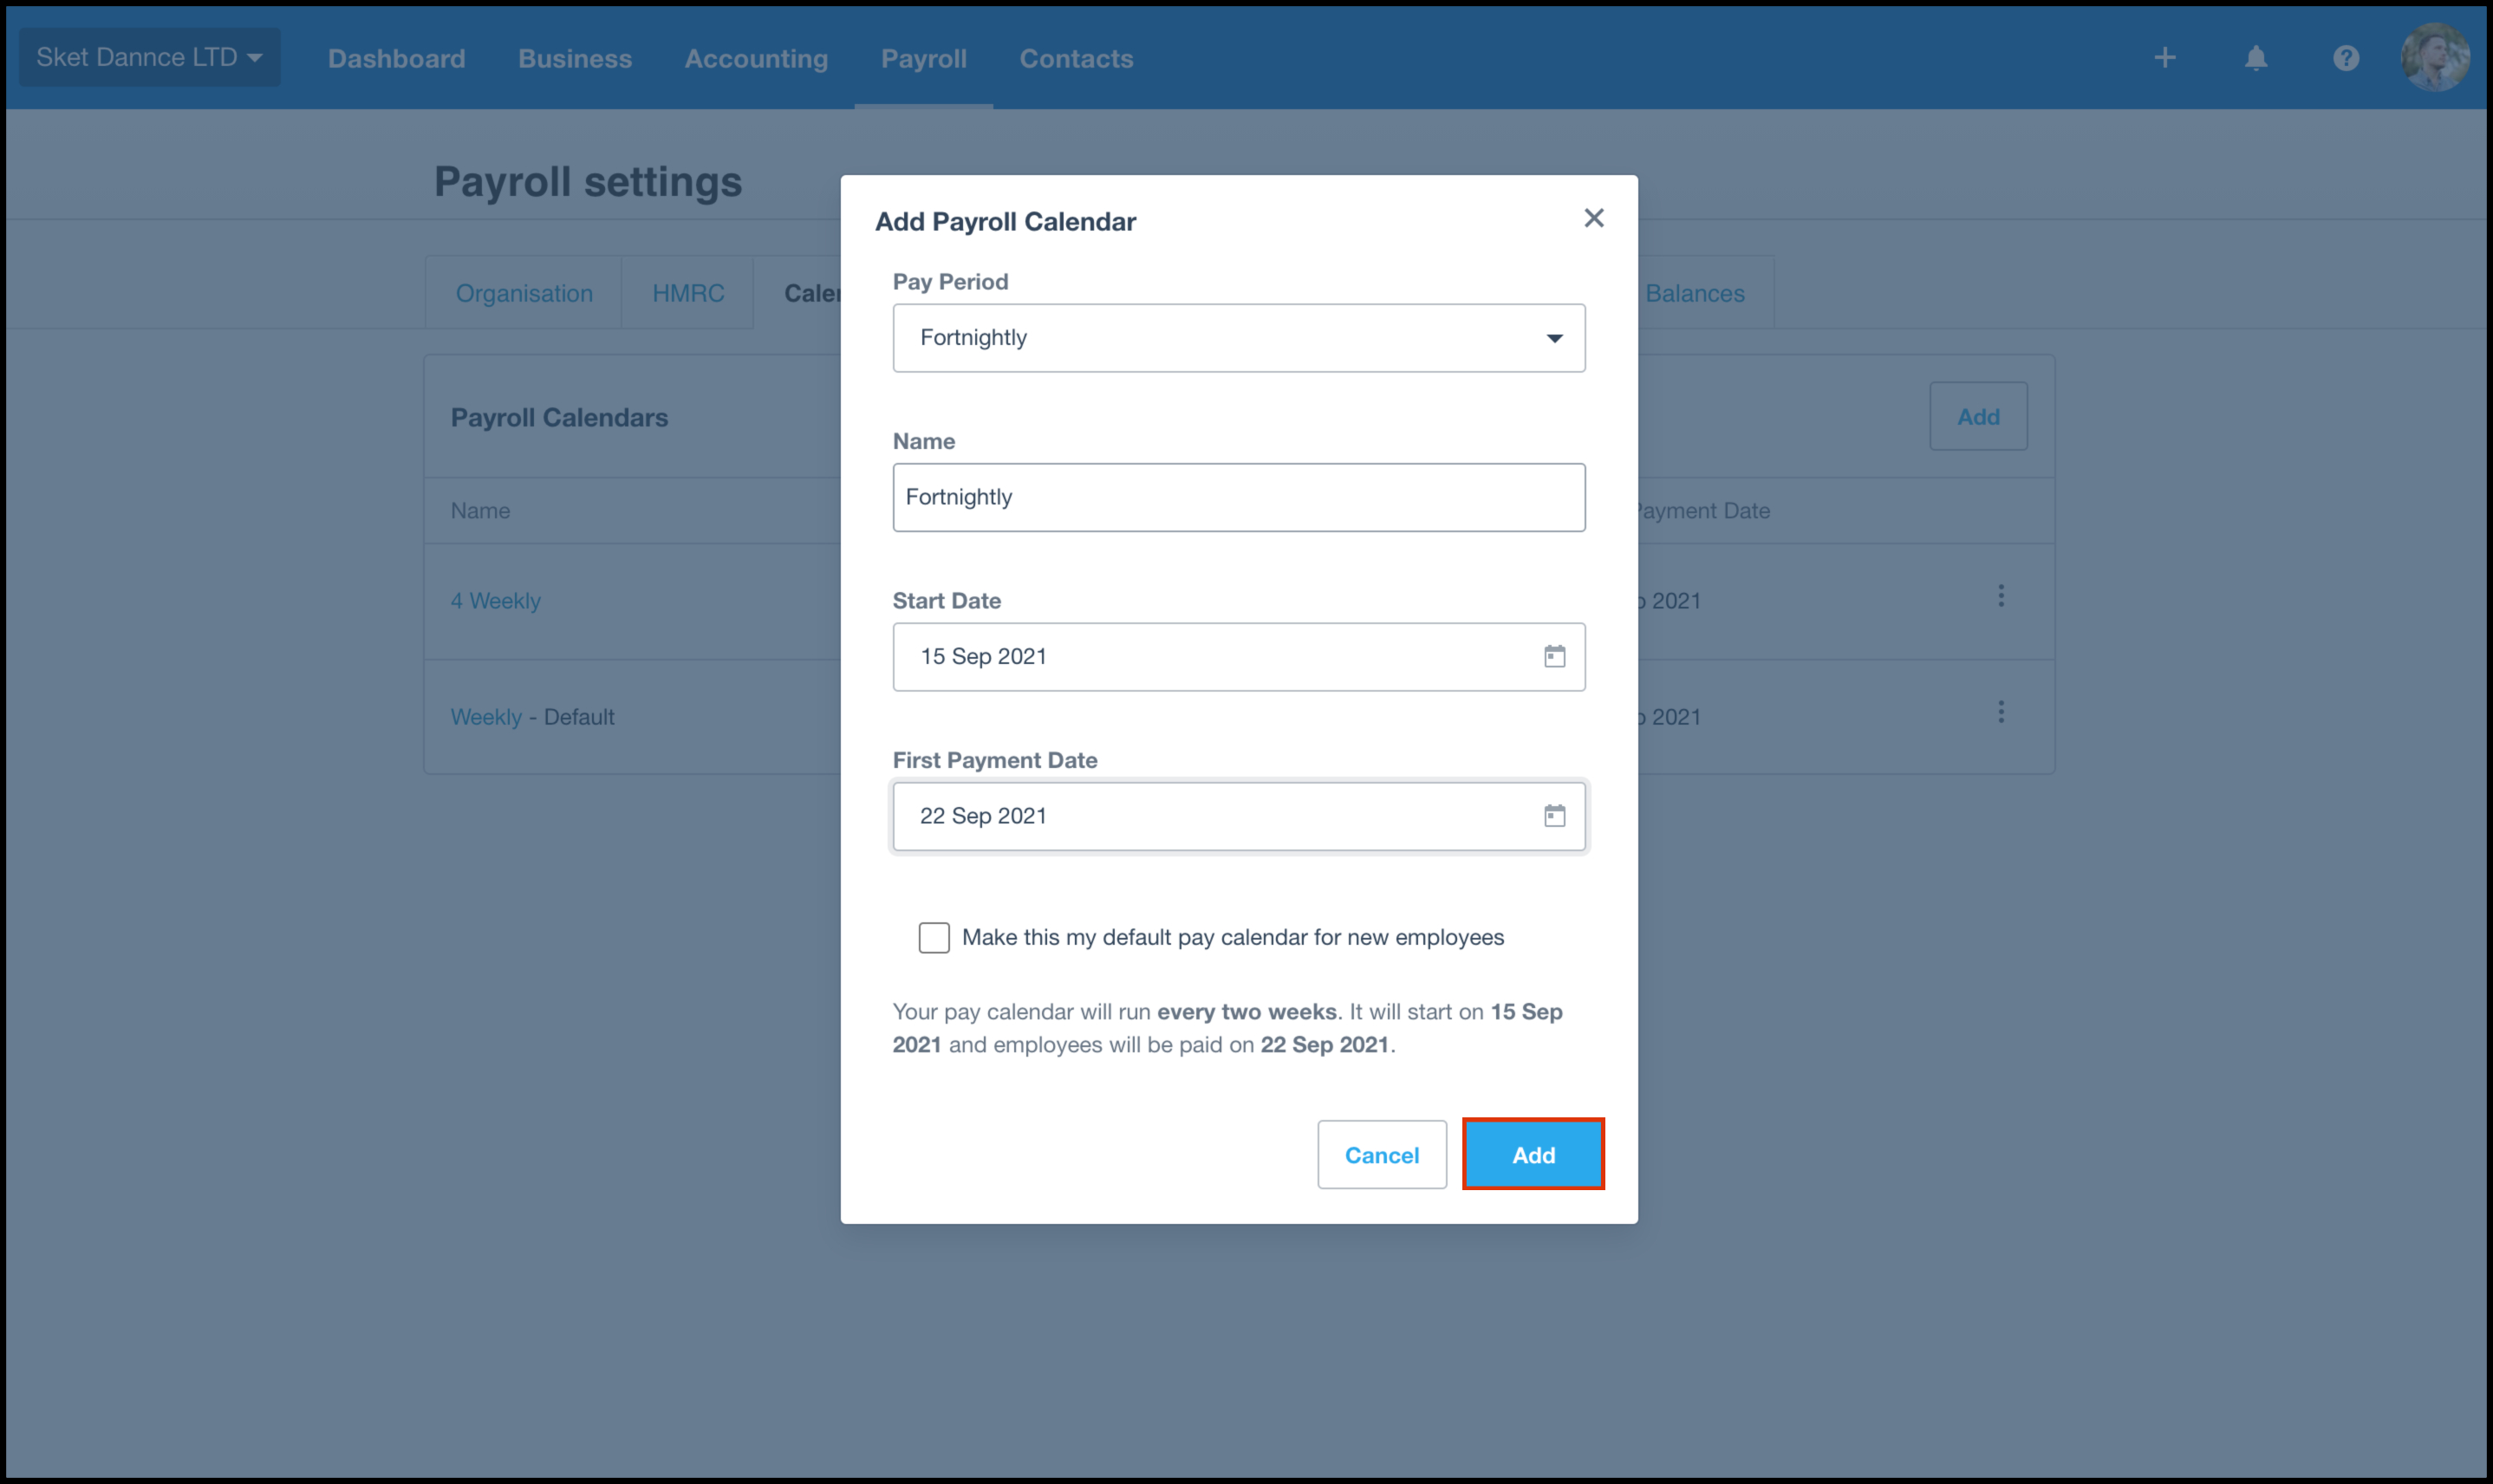Viewport: 2493px width, 1484px height.
Task: Click the Name input field
Action: pos(1239,497)
